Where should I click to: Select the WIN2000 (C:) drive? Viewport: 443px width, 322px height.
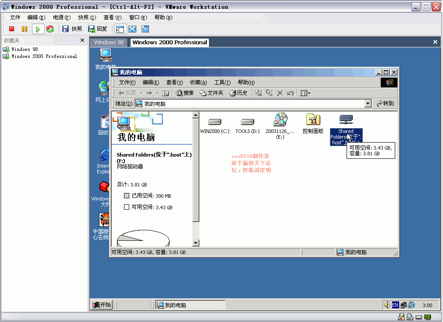coord(215,126)
